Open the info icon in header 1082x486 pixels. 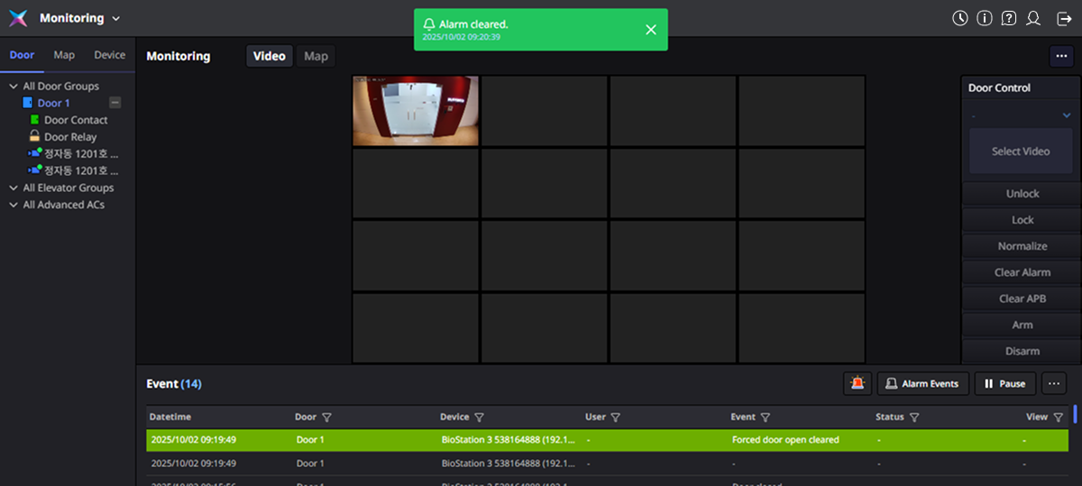tap(985, 18)
